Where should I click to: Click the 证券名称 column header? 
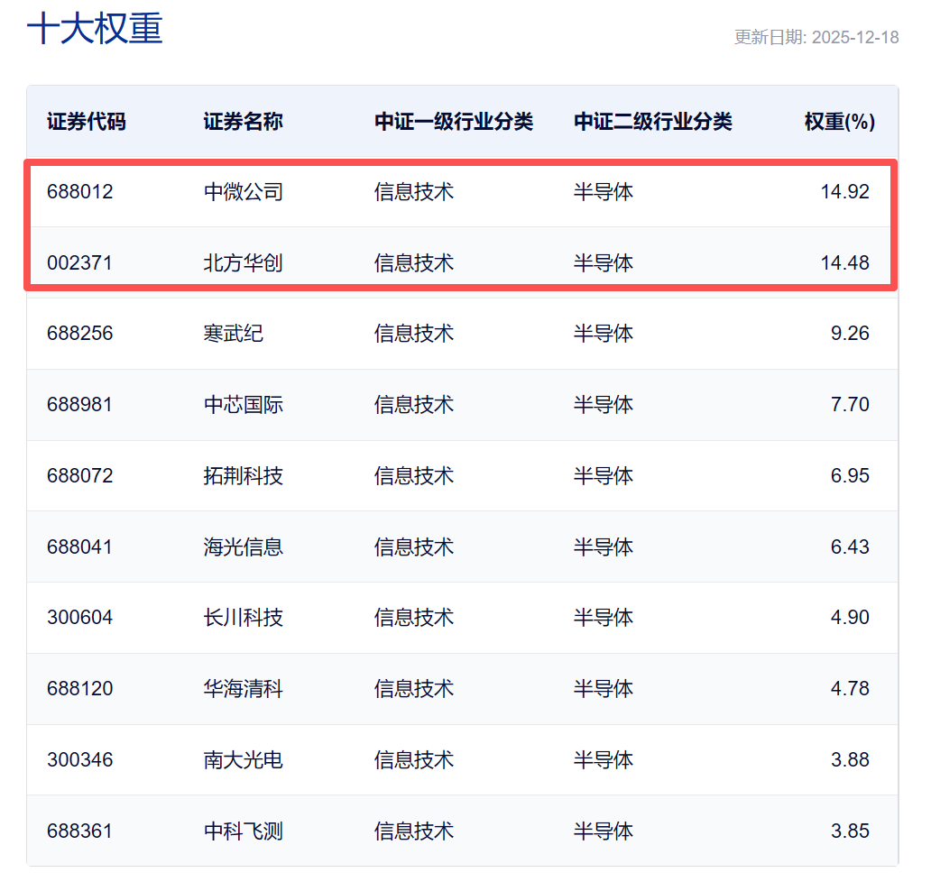point(243,122)
